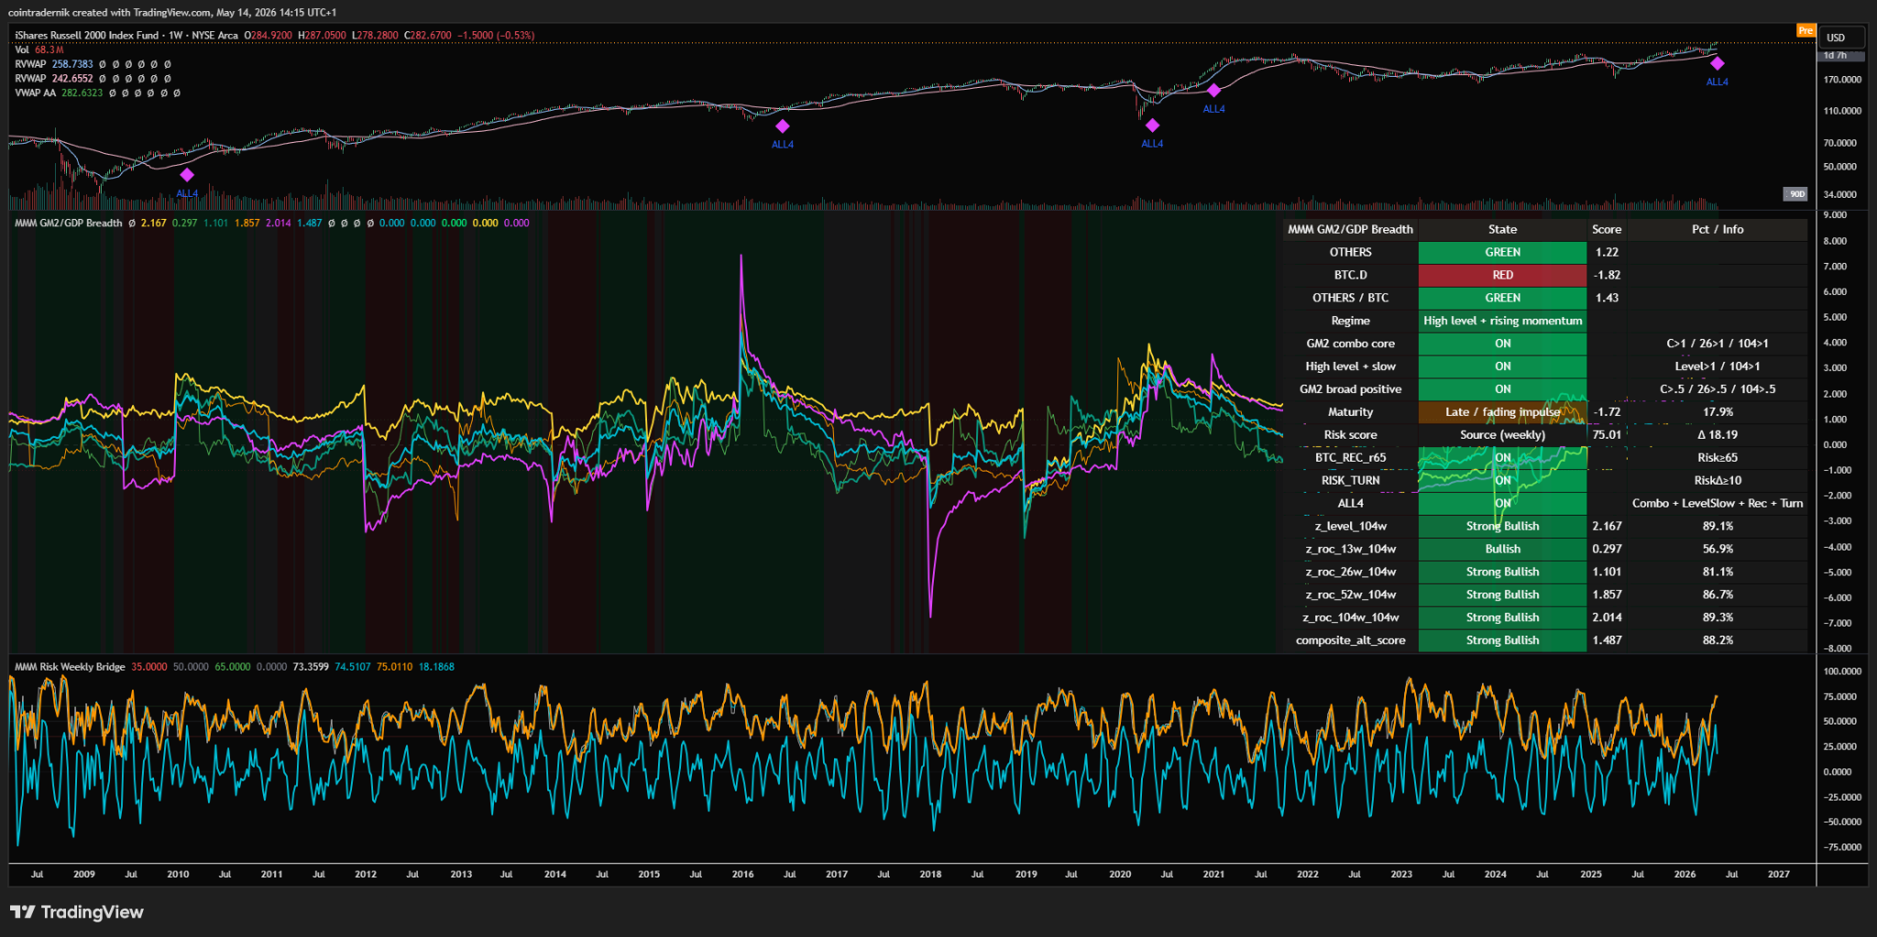Click Combo + LevelSlow + Rec + Turn info
Image resolution: width=1877 pixels, height=937 pixels.
pyautogui.click(x=1718, y=504)
